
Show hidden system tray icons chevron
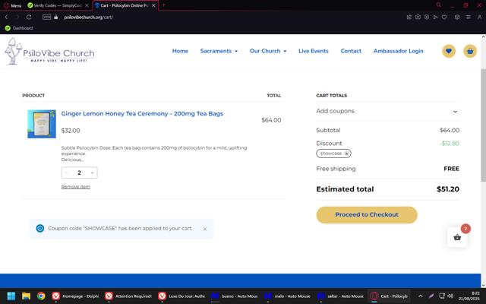420,296
